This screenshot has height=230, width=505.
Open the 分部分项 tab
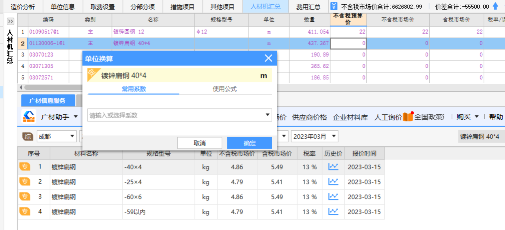[142, 7]
